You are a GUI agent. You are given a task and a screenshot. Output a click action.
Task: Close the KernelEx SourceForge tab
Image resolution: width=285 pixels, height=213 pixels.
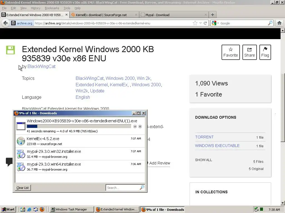coord(136,15)
